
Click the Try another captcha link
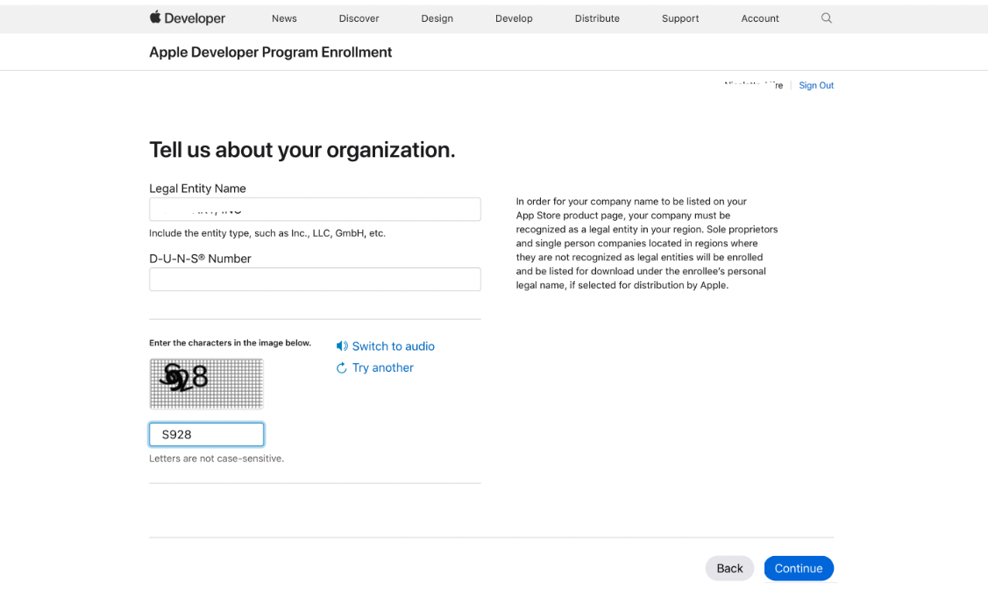click(382, 367)
